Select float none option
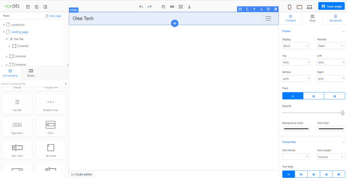This screenshot has height=178, width=347. pos(293,96)
